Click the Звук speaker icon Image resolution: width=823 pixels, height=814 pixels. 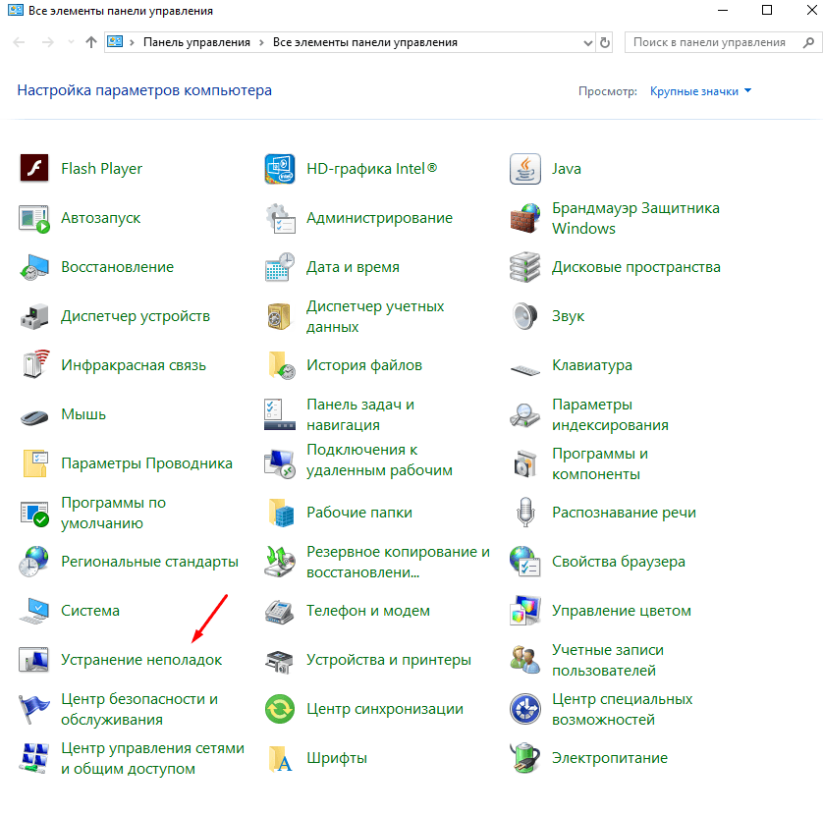tap(524, 316)
